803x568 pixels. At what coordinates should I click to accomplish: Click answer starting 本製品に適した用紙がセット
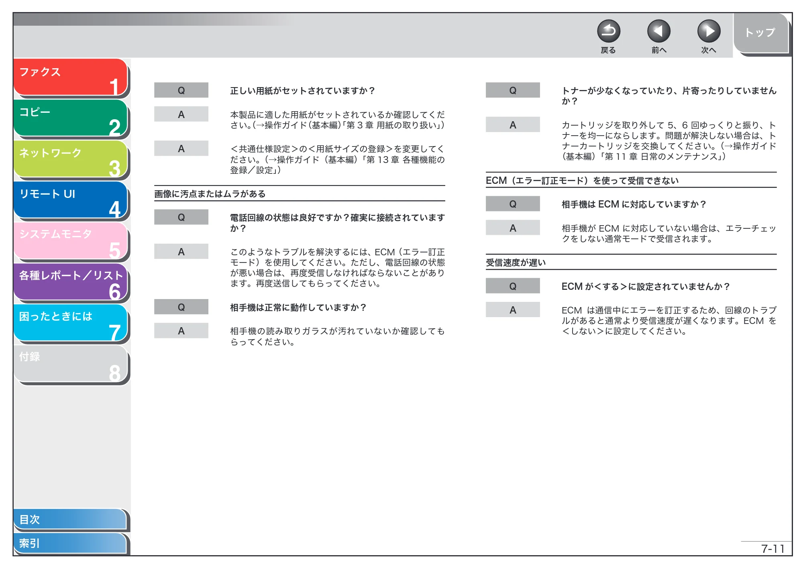click(x=337, y=120)
